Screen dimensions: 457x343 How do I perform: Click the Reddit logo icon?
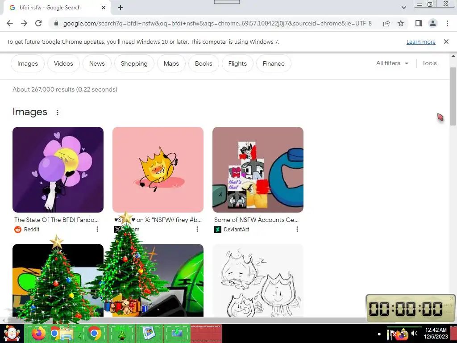click(18, 230)
